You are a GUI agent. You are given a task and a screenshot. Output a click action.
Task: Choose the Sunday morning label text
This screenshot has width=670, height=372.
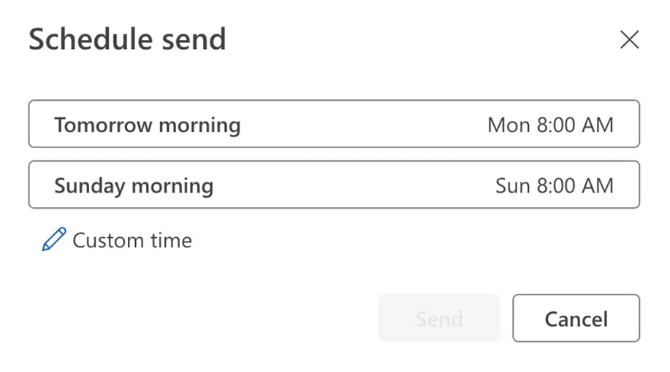tap(134, 186)
